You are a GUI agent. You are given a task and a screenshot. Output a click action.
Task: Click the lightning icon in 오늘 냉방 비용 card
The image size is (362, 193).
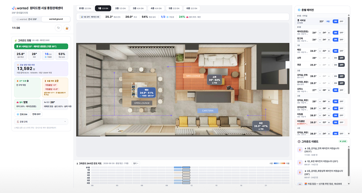point(18,65)
